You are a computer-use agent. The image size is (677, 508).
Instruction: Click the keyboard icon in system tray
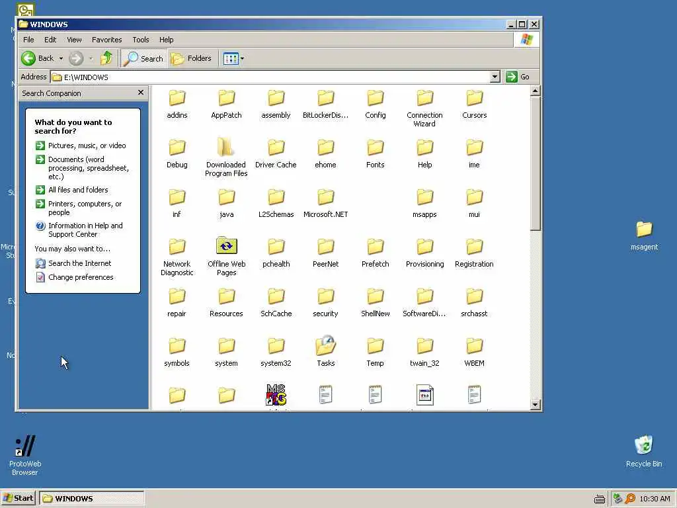pyautogui.click(x=599, y=499)
